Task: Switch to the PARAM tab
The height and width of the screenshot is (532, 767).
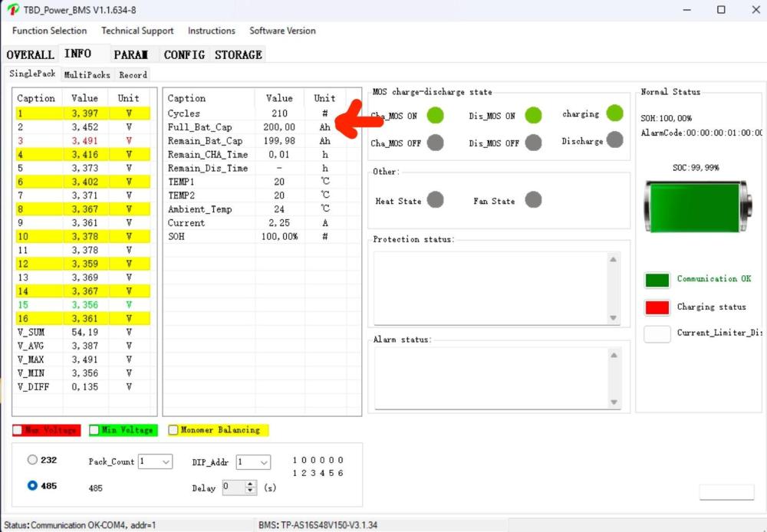Action: (130, 54)
